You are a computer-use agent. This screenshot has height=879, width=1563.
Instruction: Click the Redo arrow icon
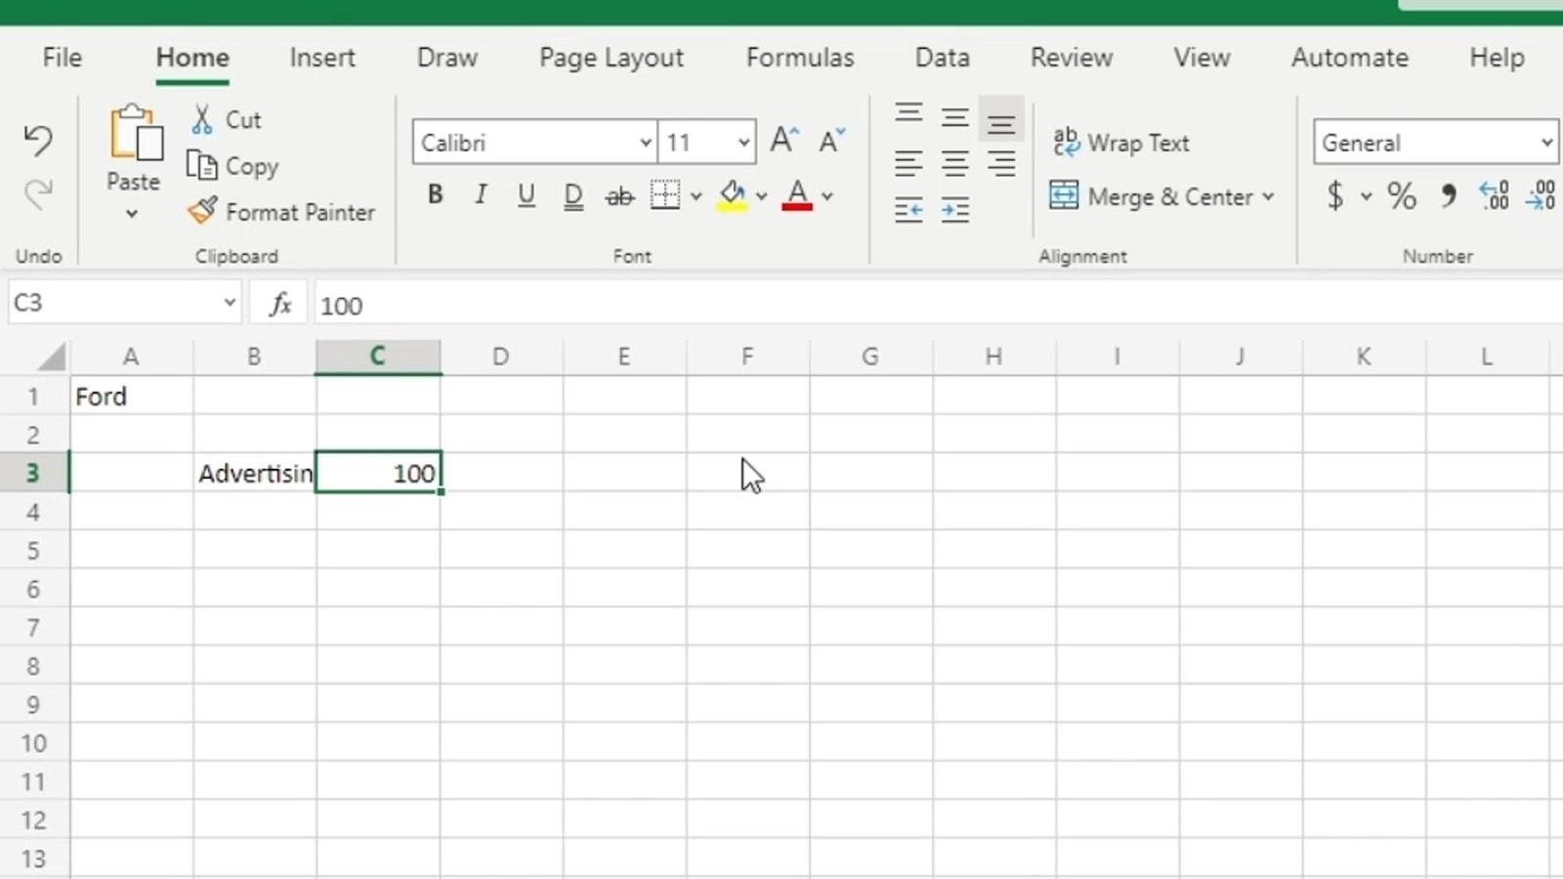coord(38,194)
